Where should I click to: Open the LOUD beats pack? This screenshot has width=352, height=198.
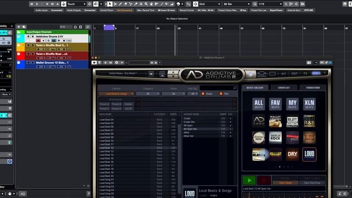[x=309, y=154]
